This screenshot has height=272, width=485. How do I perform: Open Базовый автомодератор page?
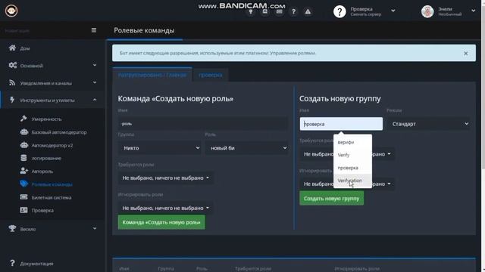pos(59,132)
